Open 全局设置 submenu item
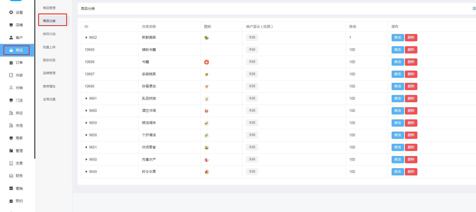Image resolution: width=476 pixels, height=212 pixels. (49, 99)
